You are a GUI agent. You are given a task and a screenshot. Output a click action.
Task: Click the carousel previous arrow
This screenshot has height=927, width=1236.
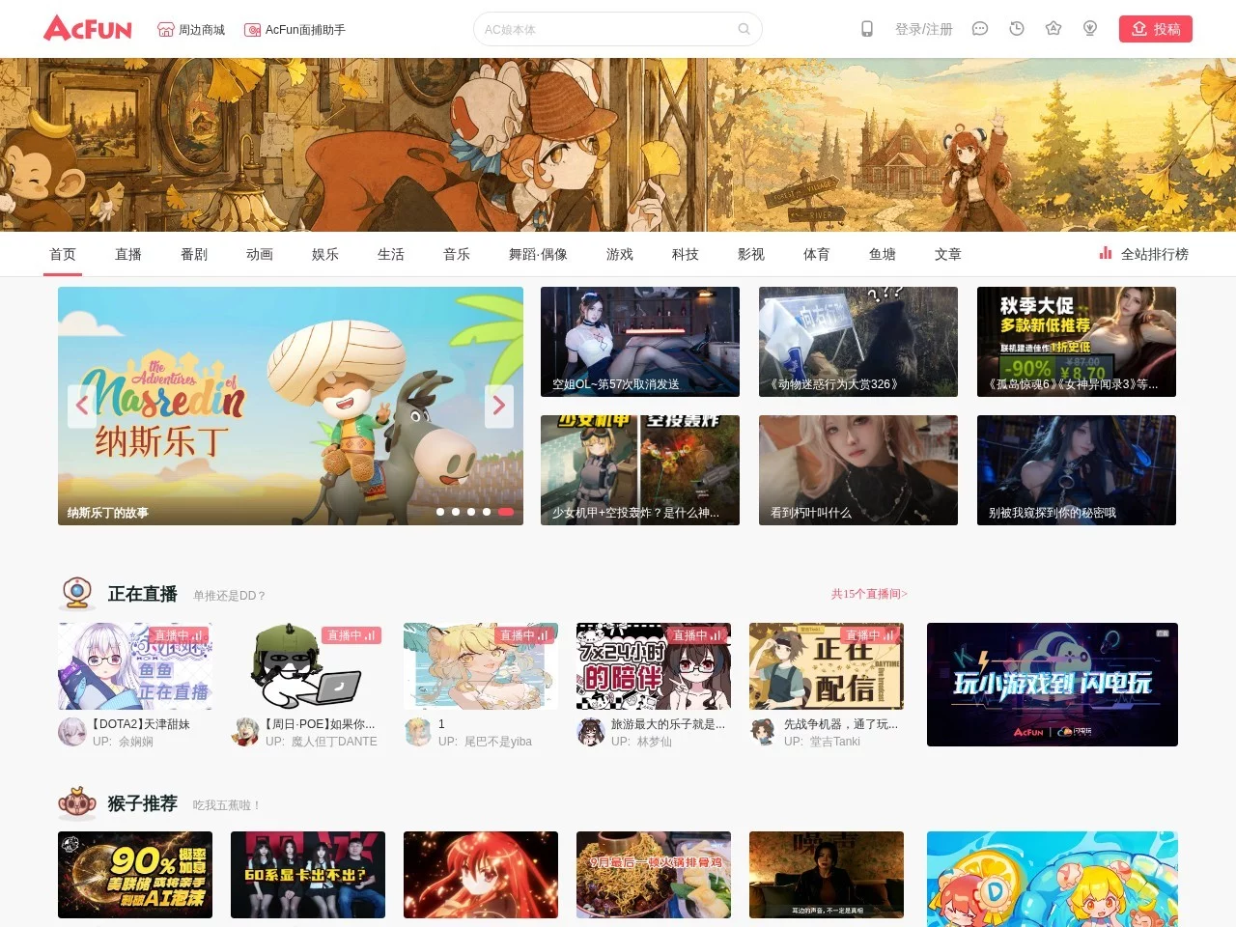82,406
